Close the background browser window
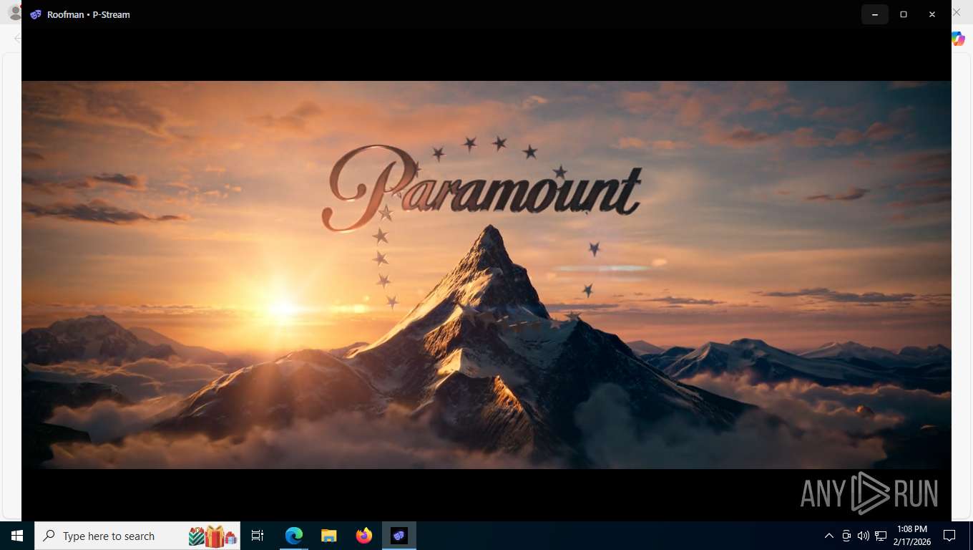The width and height of the screenshot is (973, 550). tap(957, 12)
